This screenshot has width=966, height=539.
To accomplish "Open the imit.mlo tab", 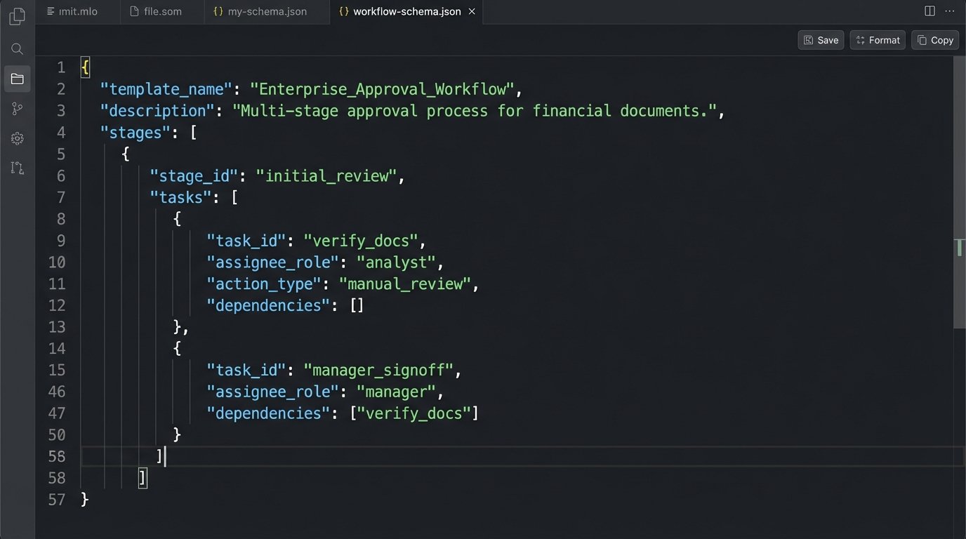I will click(x=77, y=11).
